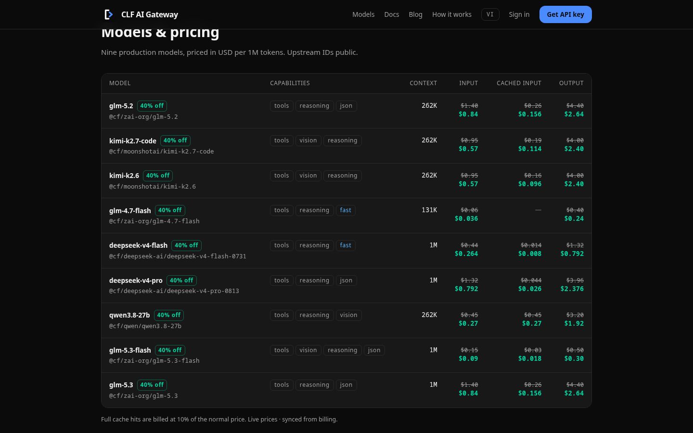
Task: Select the deepseek-v4-flash-0731 upstream ID
Action: click(x=178, y=256)
